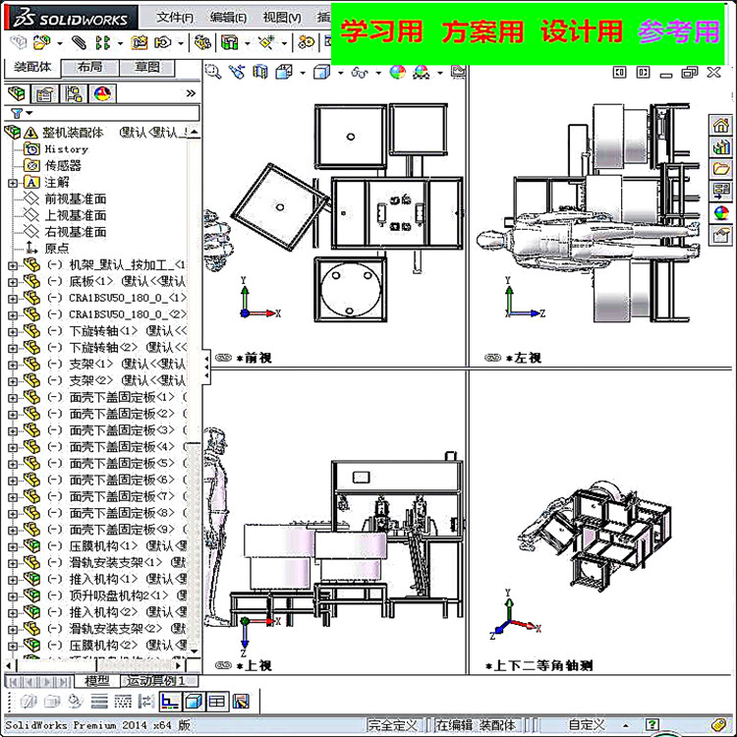Select the Mate paperclip icon

click(79, 43)
